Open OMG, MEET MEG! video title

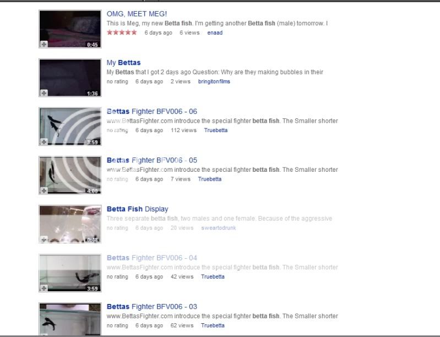(x=137, y=14)
